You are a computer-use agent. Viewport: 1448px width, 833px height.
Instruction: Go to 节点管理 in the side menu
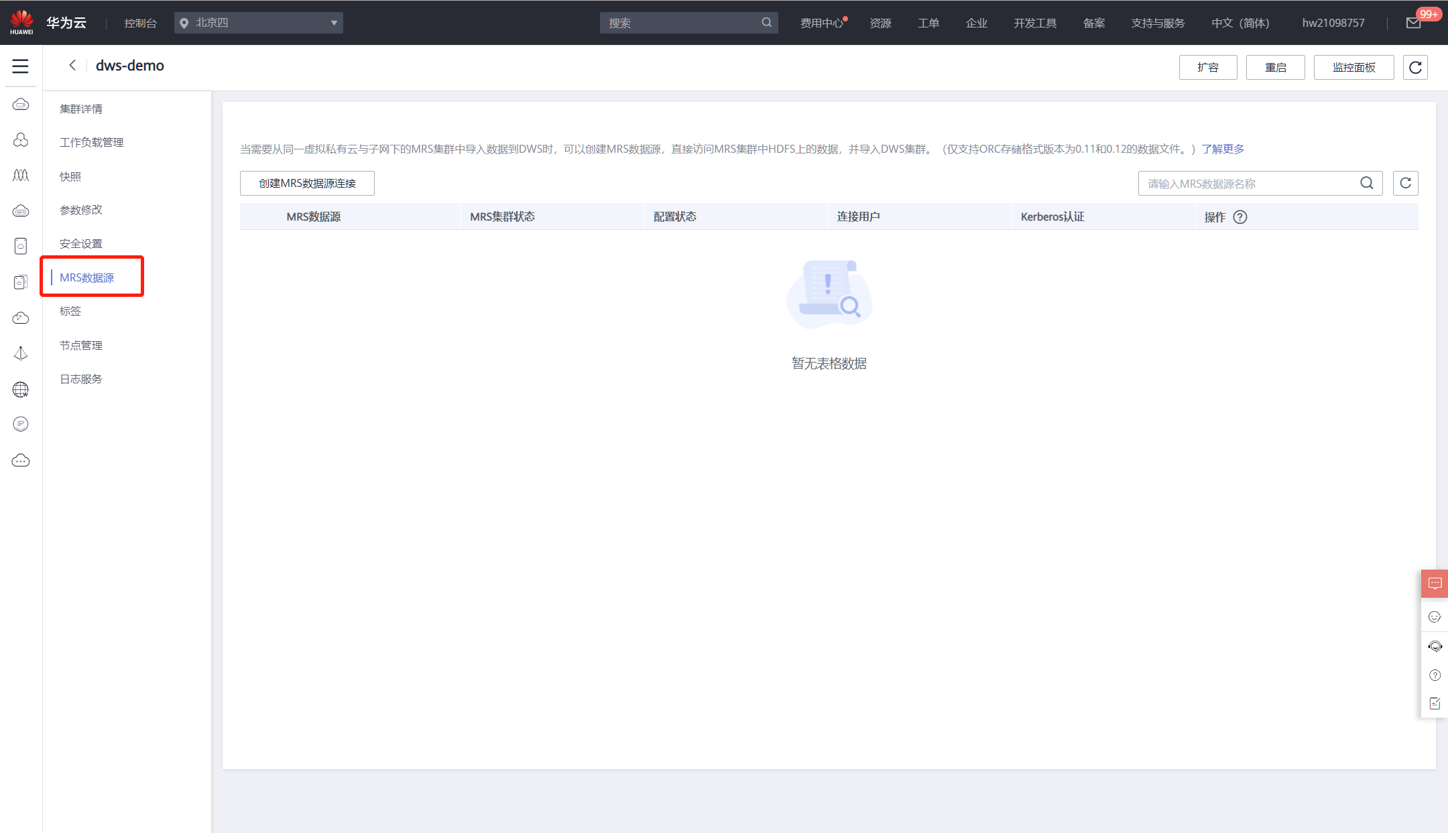[81, 345]
